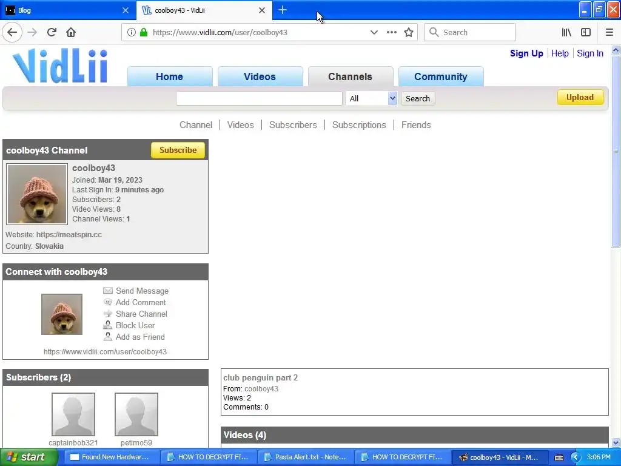Image resolution: width=621 pixels, height=466 pixels.
Task: Click the page scrollbar down arrow
Action: click(616, 442)
